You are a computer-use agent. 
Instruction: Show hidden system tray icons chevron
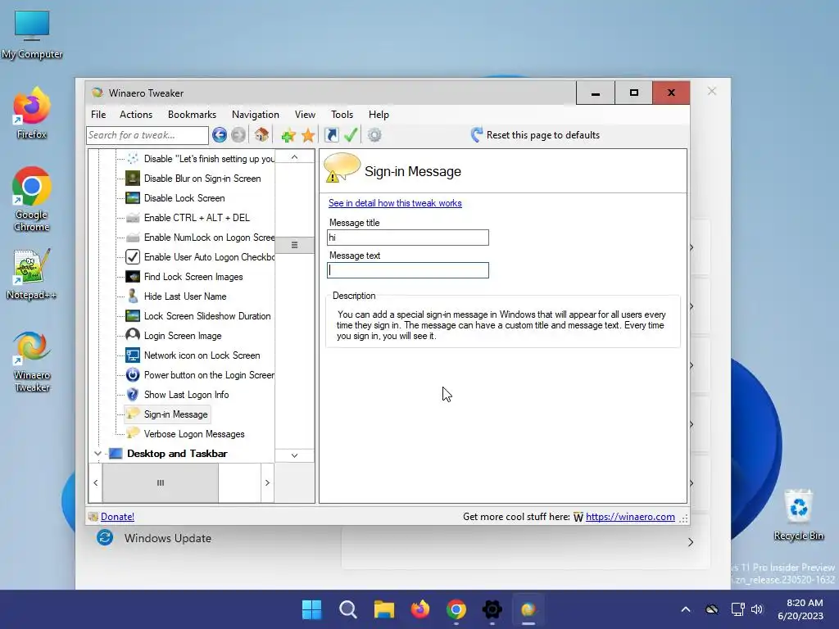686,609
